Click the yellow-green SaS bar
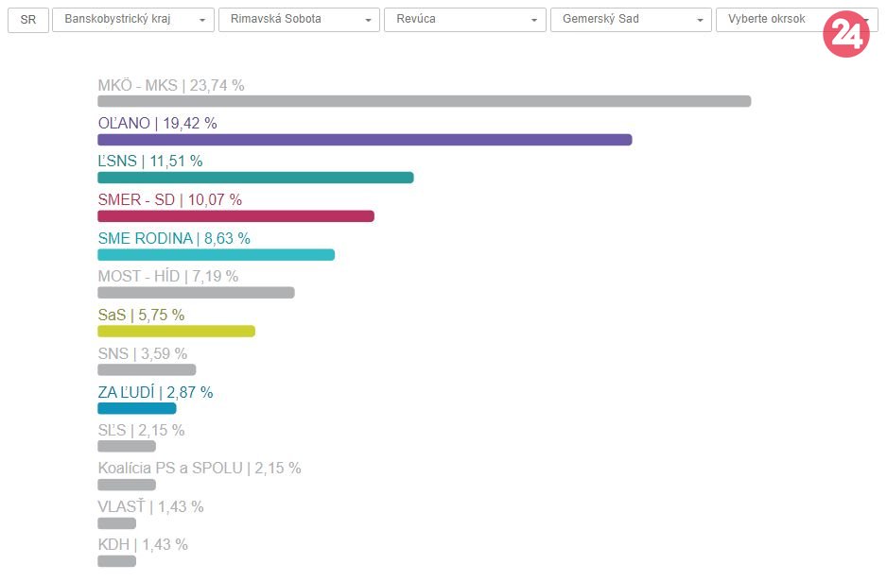Screen dimensions: 887x581 click(x=176, y=332)
